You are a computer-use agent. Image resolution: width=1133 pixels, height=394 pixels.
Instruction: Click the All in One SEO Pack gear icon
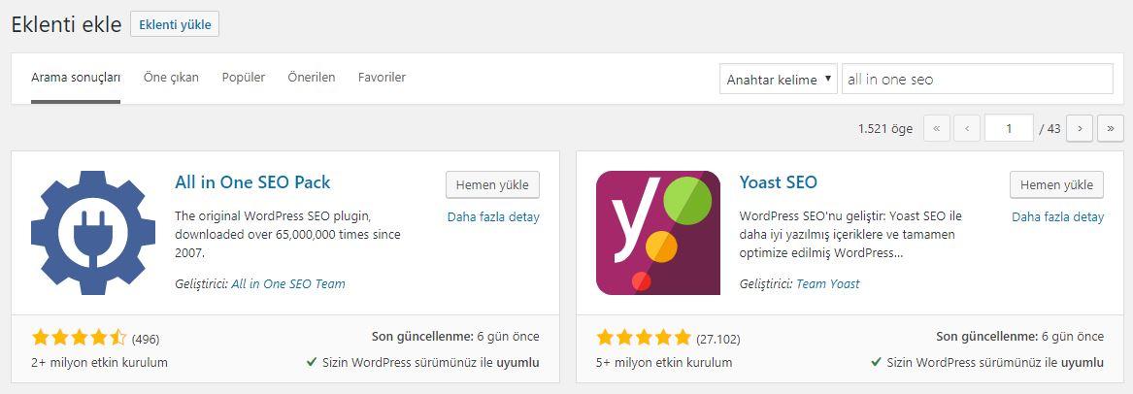(x=93, y=233)
